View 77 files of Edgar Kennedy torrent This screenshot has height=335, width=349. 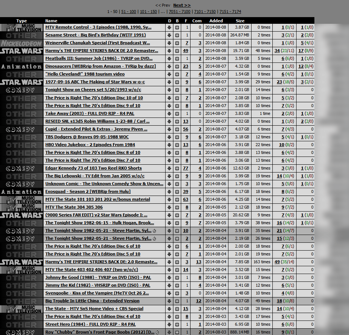(x=186, y=168)
